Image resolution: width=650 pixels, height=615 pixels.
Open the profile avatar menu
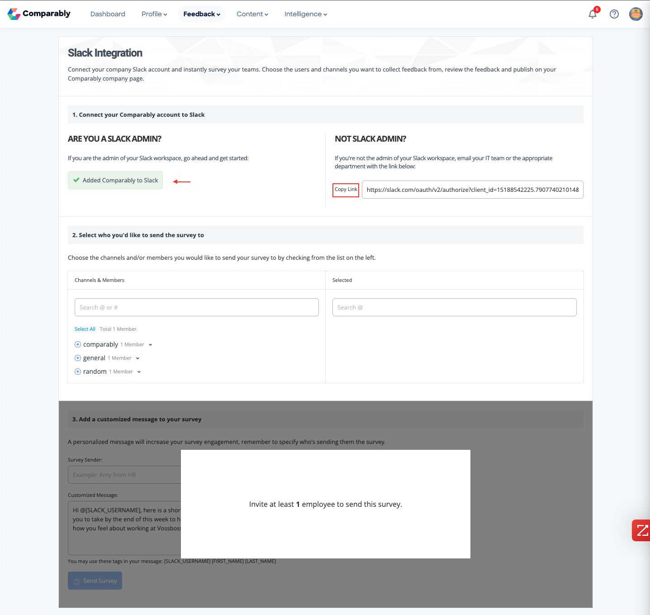click(636, 14)
